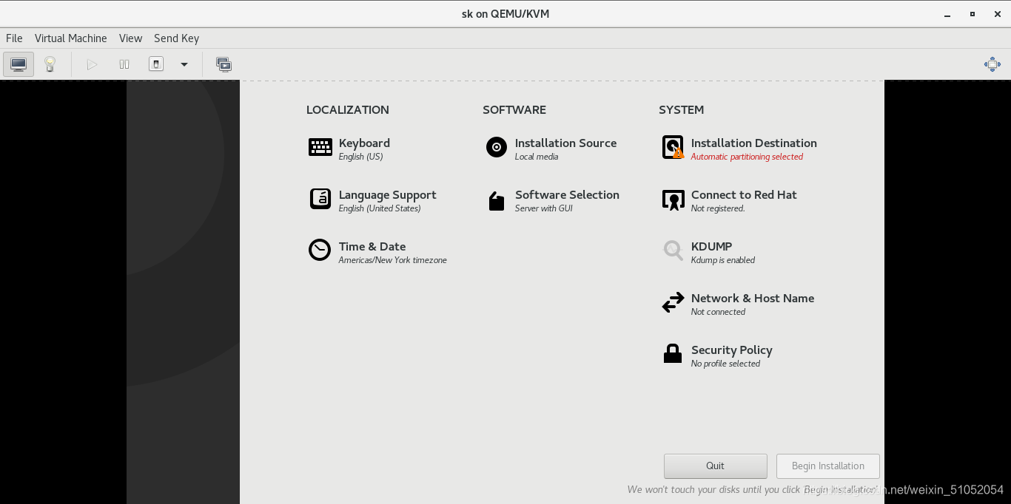Screen dimensions: 1011x504
Task: Click the Begin Installation button
Action: point(828,466)
